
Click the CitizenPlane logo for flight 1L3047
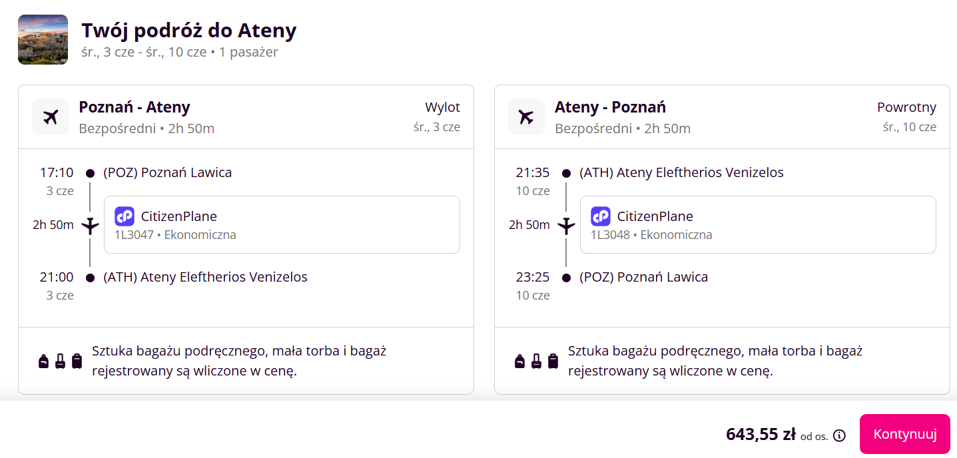coord(125,216)
